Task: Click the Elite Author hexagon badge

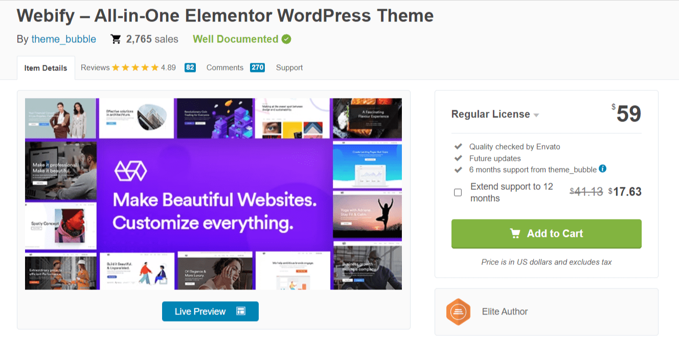Action: click(458, 311)
